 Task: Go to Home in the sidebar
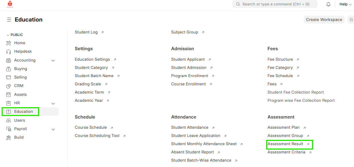[20, 43]
